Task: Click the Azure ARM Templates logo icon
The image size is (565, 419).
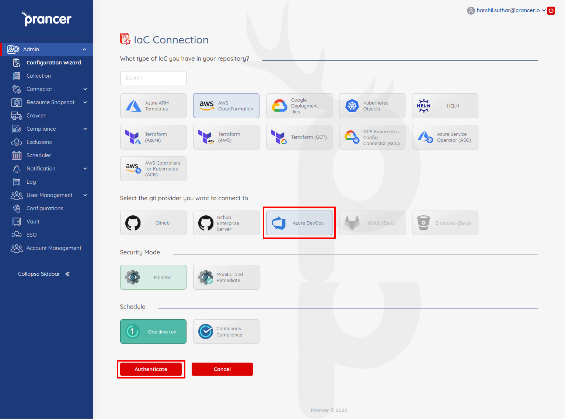Action: coord(133,106)
